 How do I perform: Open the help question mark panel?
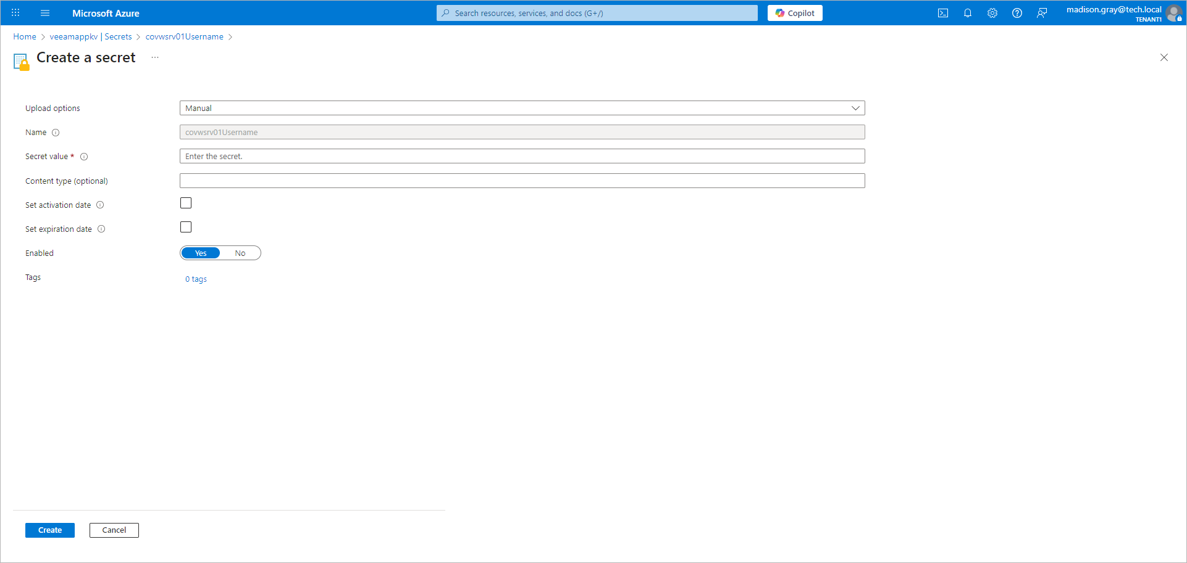click(1017, 12)
